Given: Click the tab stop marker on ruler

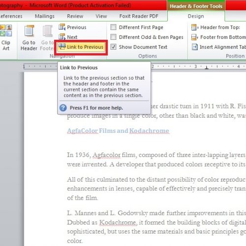Looking at the screenshot, I should 207,67.
